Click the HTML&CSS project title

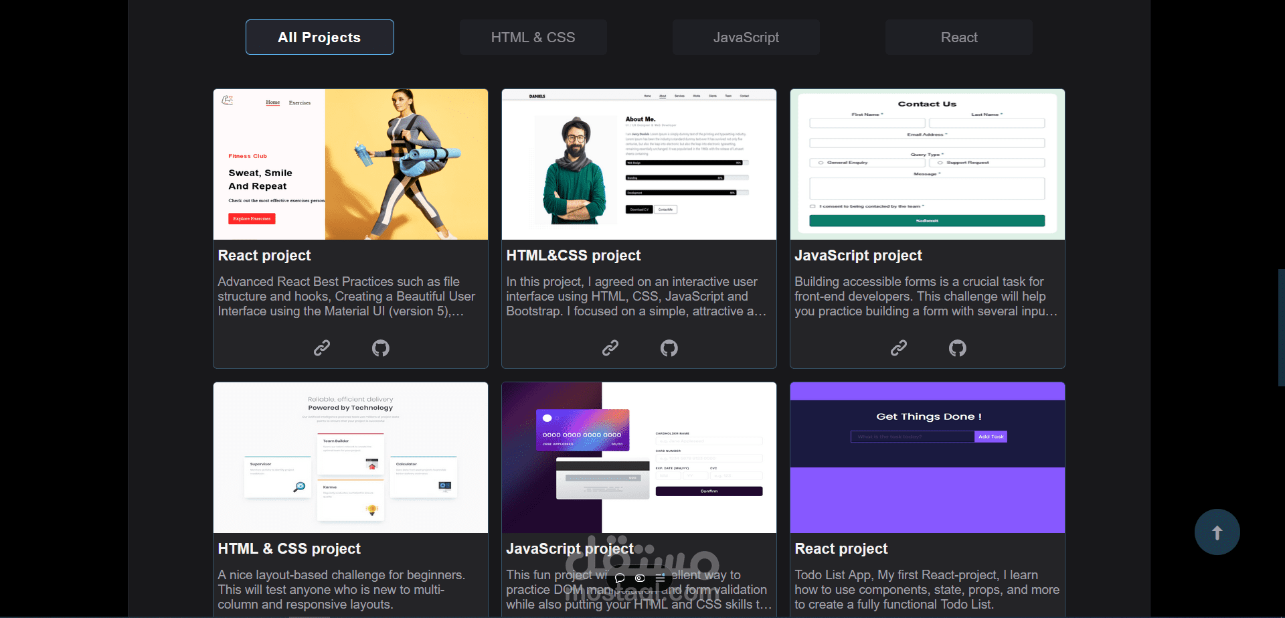pos(574,256)
